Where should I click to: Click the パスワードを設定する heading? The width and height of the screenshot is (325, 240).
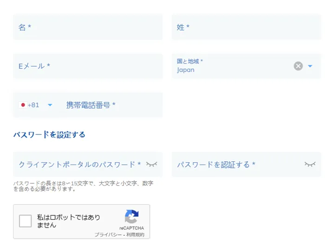pos(49,135)
